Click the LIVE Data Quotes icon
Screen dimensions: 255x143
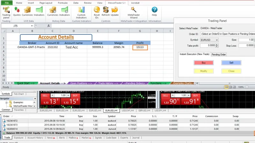click(17, 11)
